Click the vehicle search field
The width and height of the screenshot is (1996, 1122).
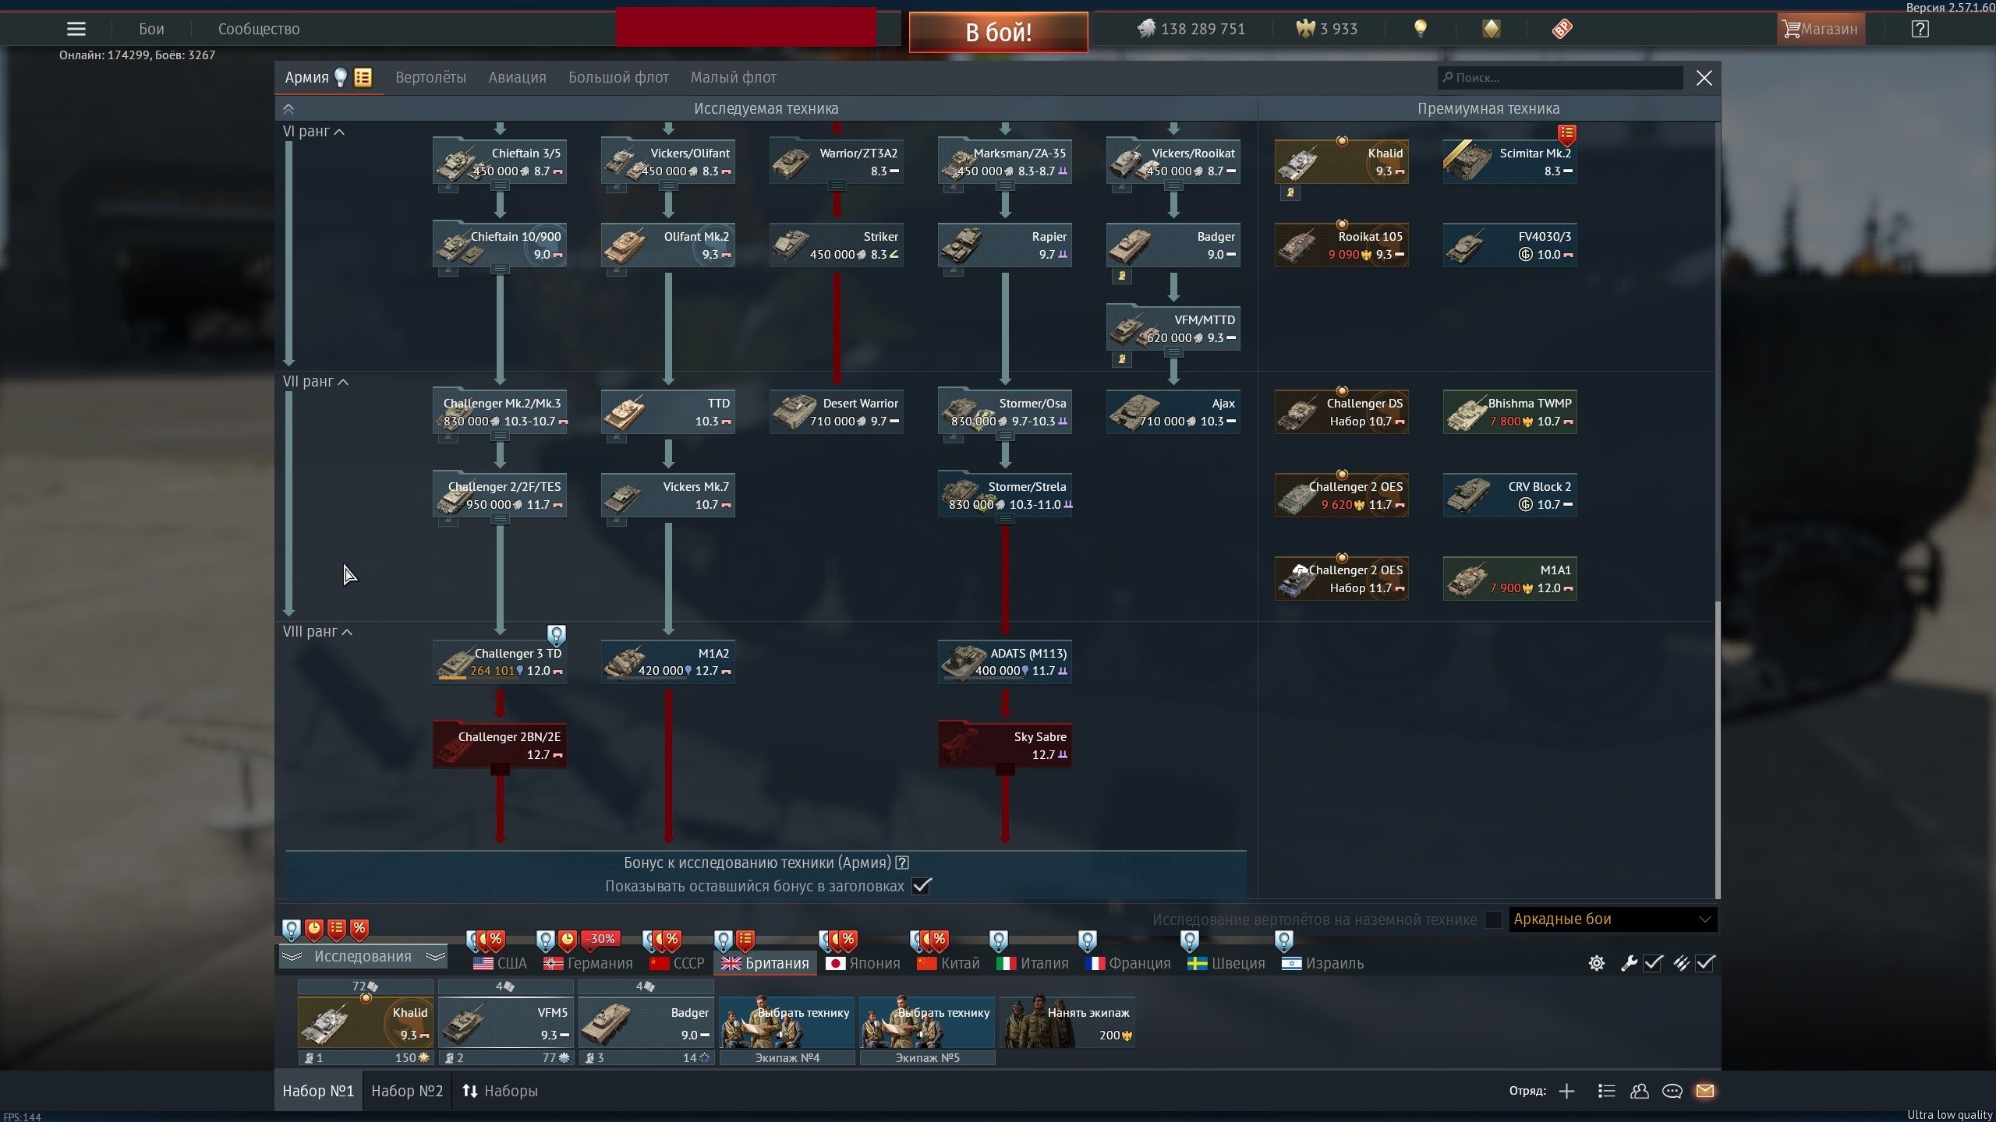1560,78
